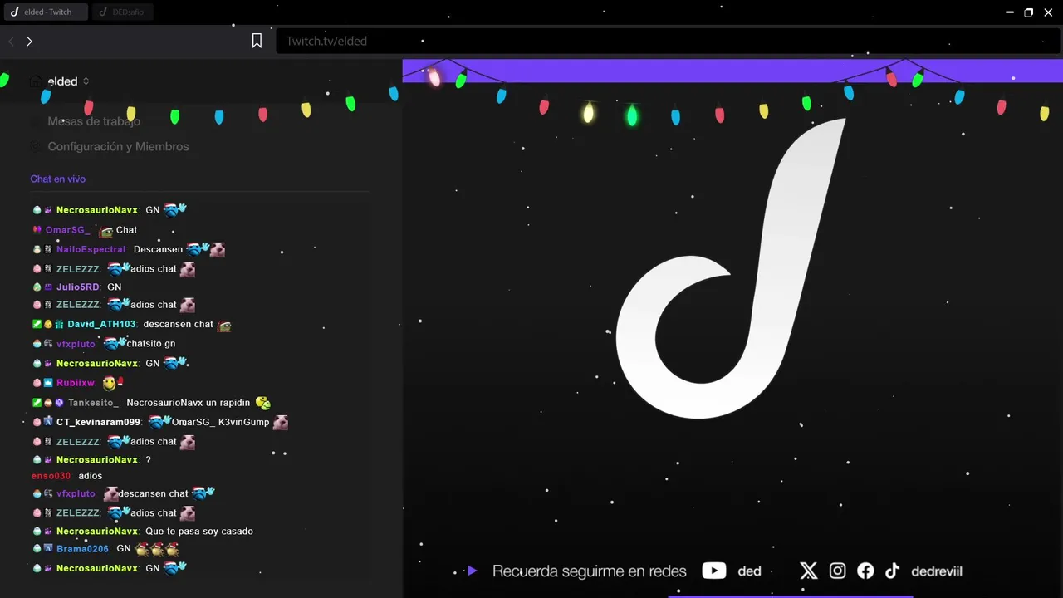Click the emote after 'descansen chat' by David_ATH103
Viewport: 1063px width, 598px height.
[x=224, y=325]
